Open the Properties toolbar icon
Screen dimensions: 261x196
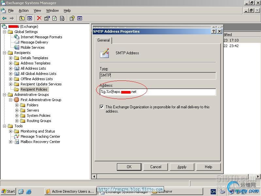(47, 18)
